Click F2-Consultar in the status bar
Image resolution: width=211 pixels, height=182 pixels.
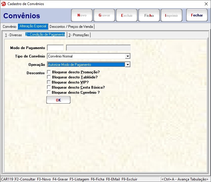pos(25,179)
